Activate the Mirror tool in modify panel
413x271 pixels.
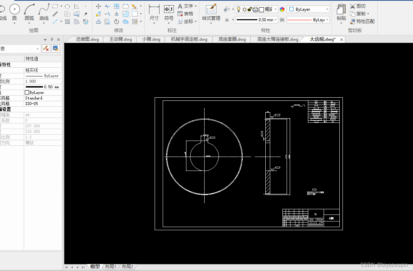(x=116, y=14)
